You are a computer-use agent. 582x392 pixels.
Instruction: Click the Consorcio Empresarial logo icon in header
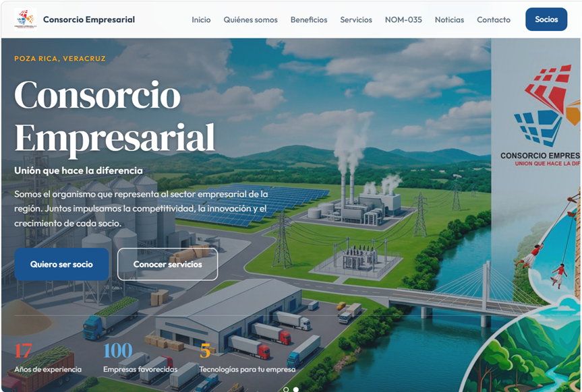pyautogui.click(x=26, y=20)
